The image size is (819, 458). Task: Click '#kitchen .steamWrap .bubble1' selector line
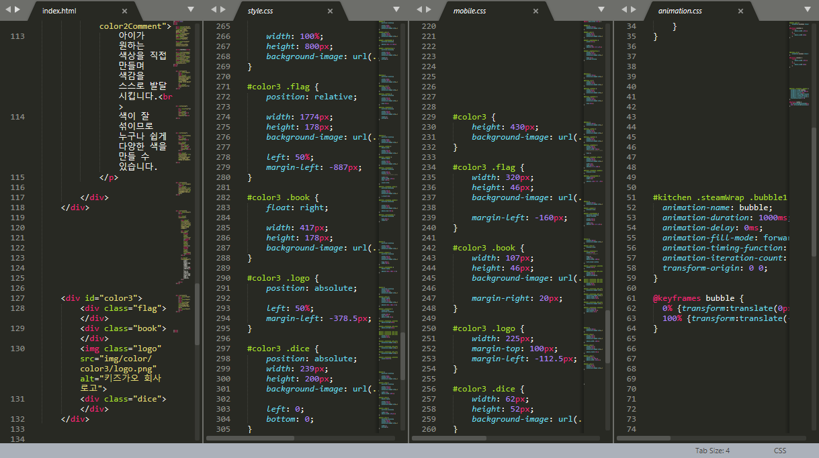click(720, 197)
